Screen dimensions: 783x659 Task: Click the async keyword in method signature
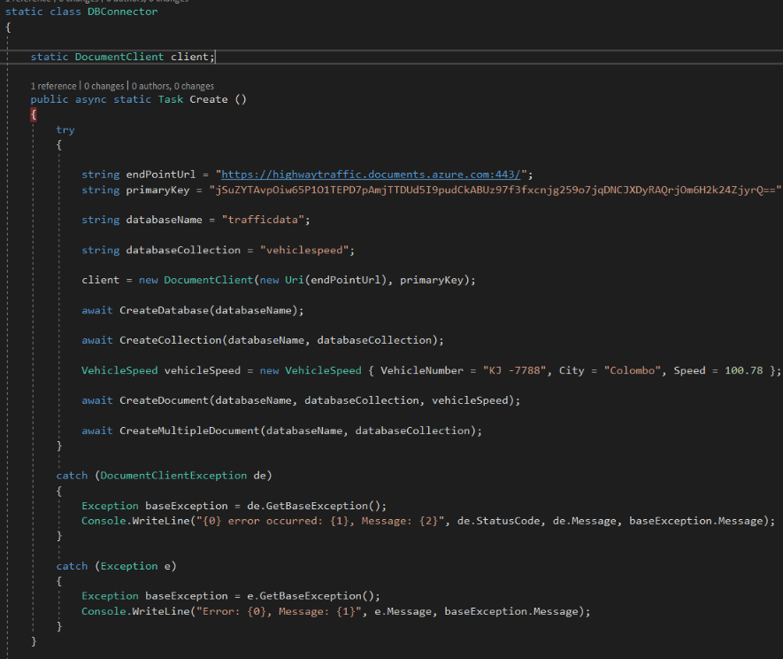point(91,99)
